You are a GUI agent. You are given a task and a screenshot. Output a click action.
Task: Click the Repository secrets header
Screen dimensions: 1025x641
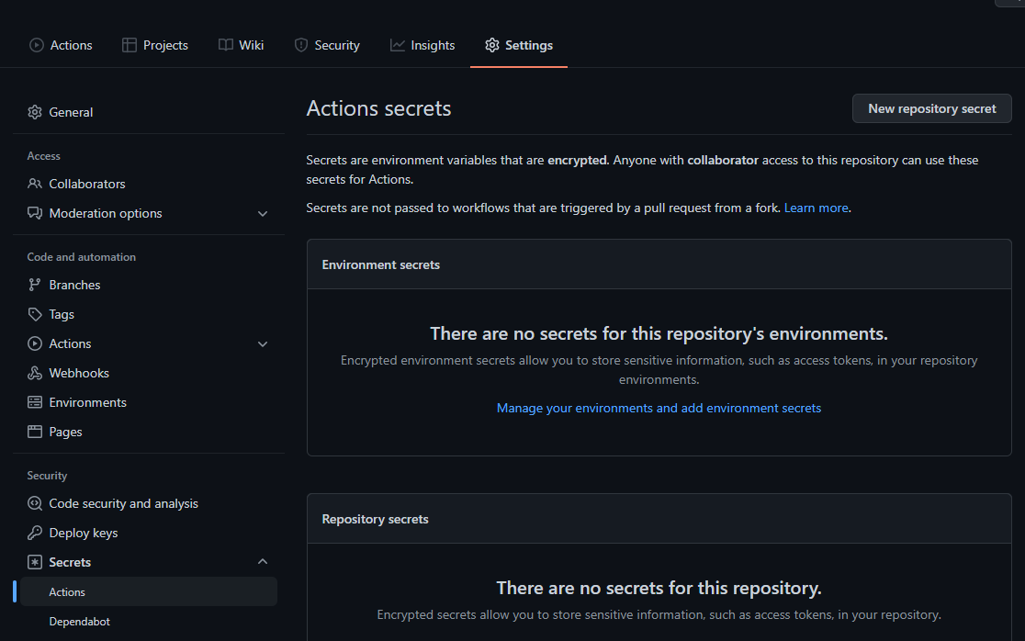coord(376,519)
